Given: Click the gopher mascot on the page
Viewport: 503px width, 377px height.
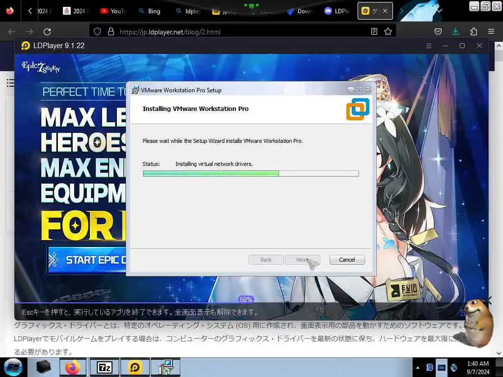Looking at the screenshot, I should tap(477, 323).
